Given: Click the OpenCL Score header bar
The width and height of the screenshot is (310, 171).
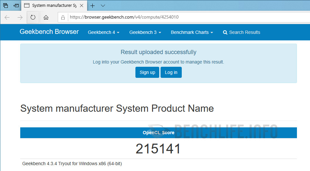Looking at the screenshot, I should (159, 133).
